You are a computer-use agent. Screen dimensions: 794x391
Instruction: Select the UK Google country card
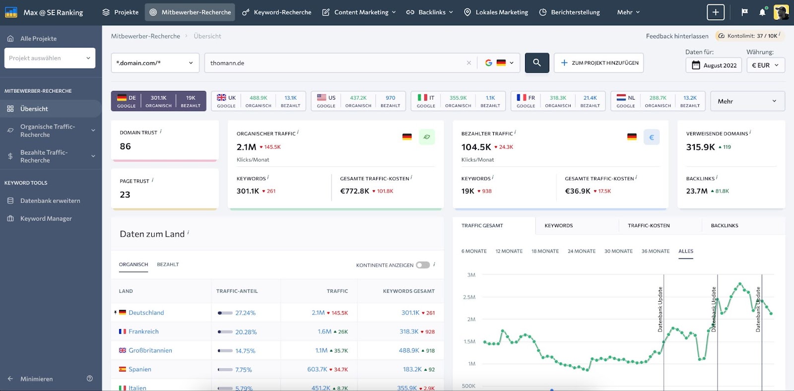(x=258, y=101)
